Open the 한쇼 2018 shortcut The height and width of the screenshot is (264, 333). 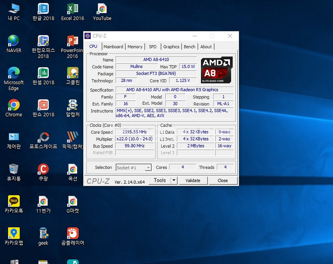point(43,108)
